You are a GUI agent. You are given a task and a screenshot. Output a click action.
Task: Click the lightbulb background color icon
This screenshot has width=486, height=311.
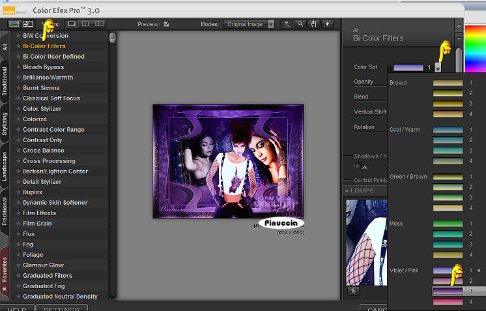coord(328,24)
